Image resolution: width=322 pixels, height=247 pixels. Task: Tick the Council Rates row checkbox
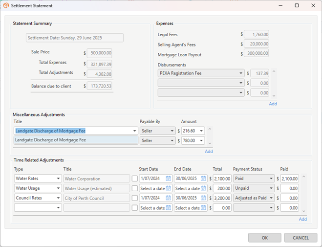[135, 198]
